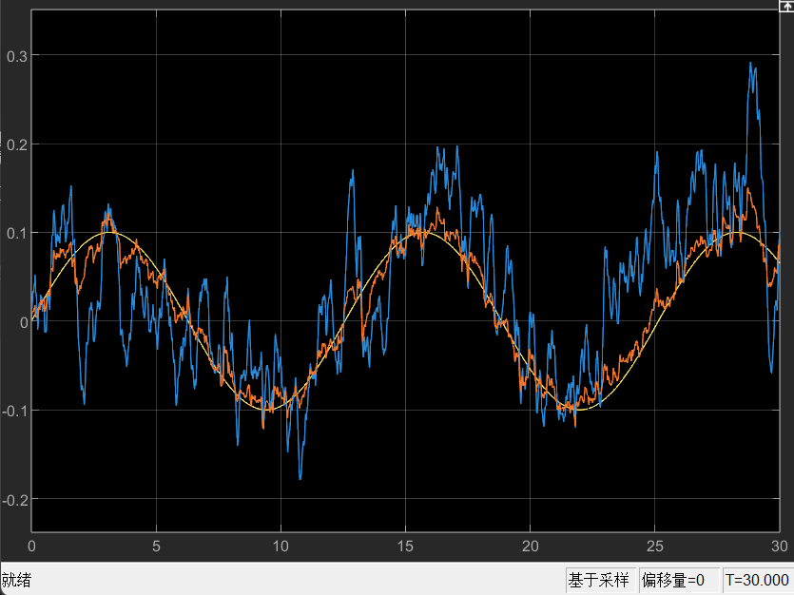This screenshot has height=595, width=794.
Task: Click x-axis tick label 30
Action: pos(779,547)
